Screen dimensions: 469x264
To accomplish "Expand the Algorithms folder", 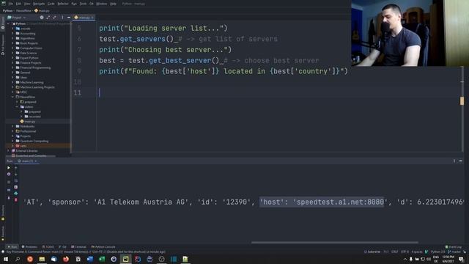I will 12,38.
